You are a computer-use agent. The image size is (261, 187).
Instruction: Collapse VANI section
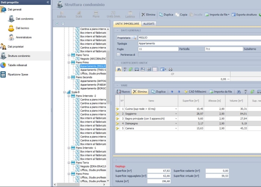pos(117,85)
